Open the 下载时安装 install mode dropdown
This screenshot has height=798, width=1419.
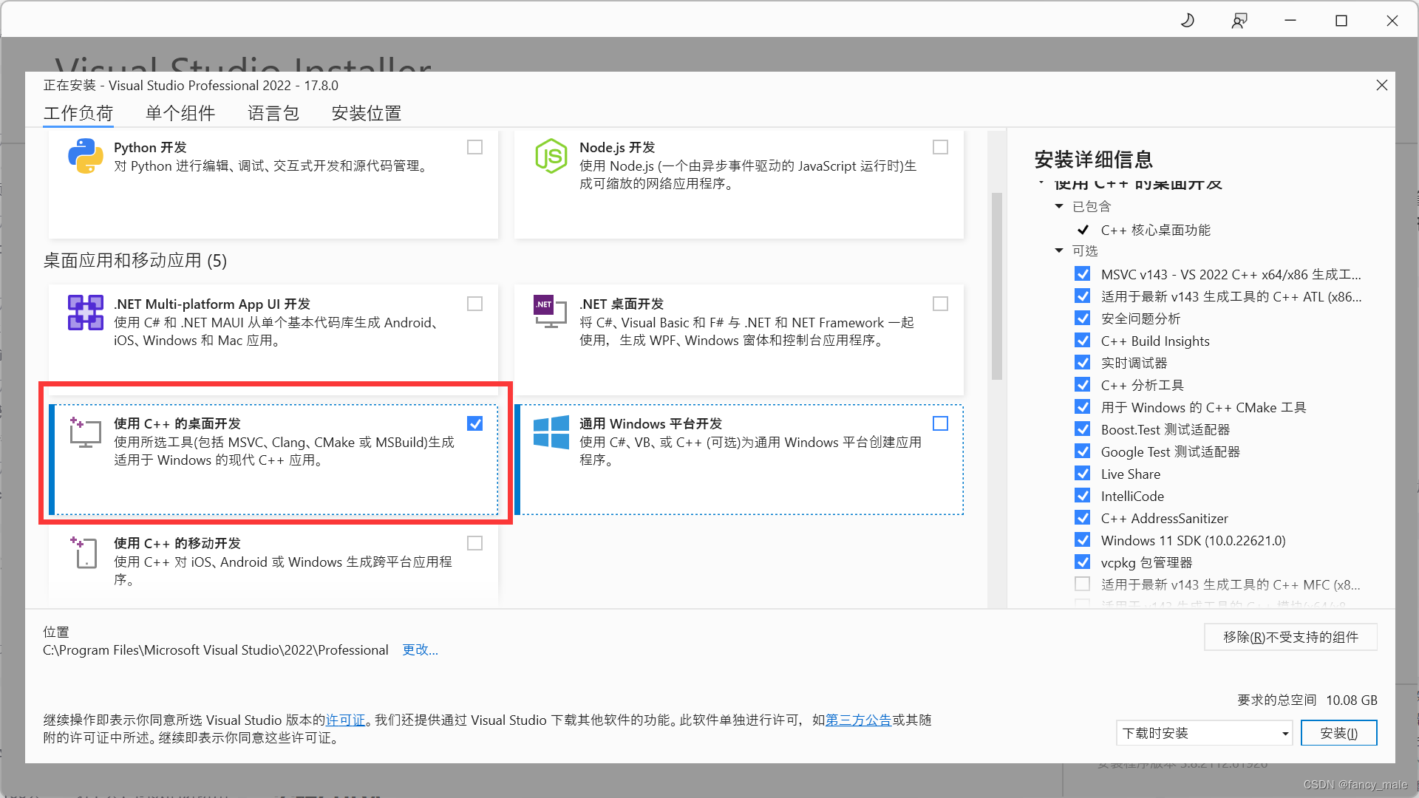point(1203,733)
